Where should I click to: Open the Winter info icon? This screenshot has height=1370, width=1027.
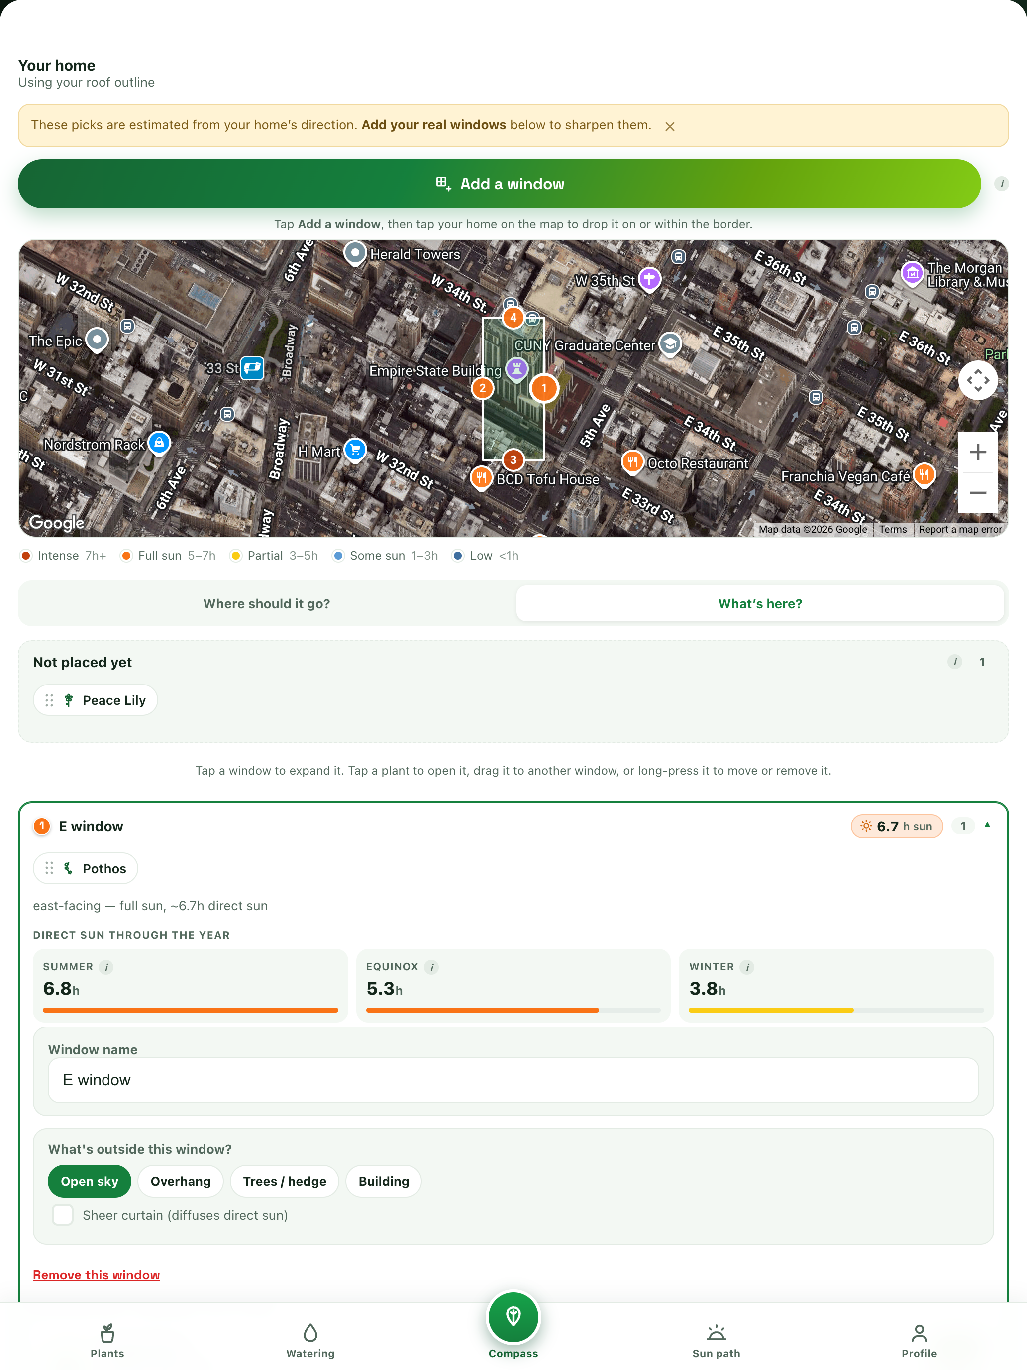(x=747, y=967)
